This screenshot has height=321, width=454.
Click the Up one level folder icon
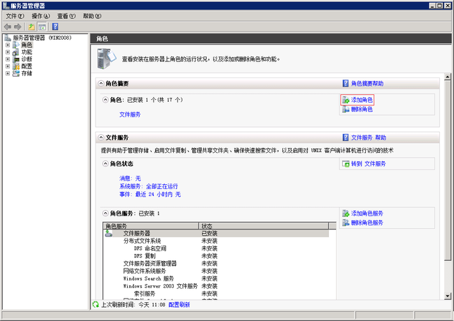[x=31, y=27]
